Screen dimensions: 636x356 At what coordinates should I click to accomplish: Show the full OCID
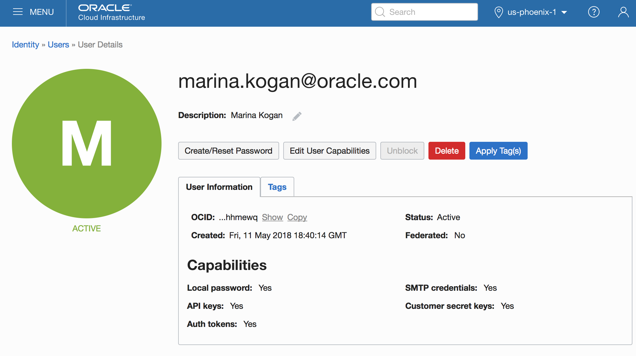272,217
